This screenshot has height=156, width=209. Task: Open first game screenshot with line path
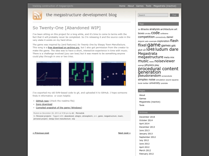[x=49, y=74]
